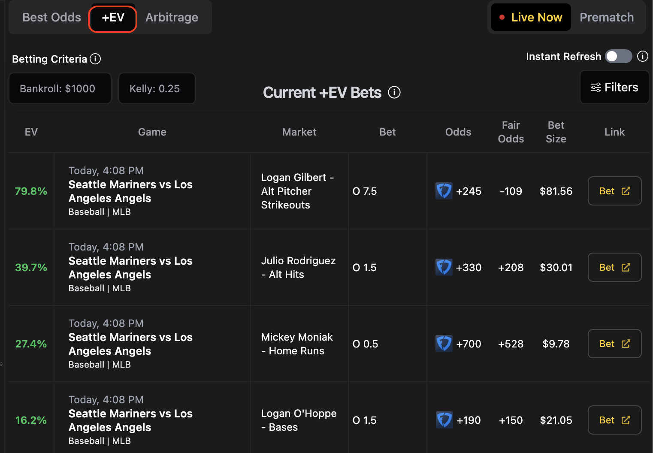Click the Link column header
This screenshot has height=453, width=653.
click(614, 132)
